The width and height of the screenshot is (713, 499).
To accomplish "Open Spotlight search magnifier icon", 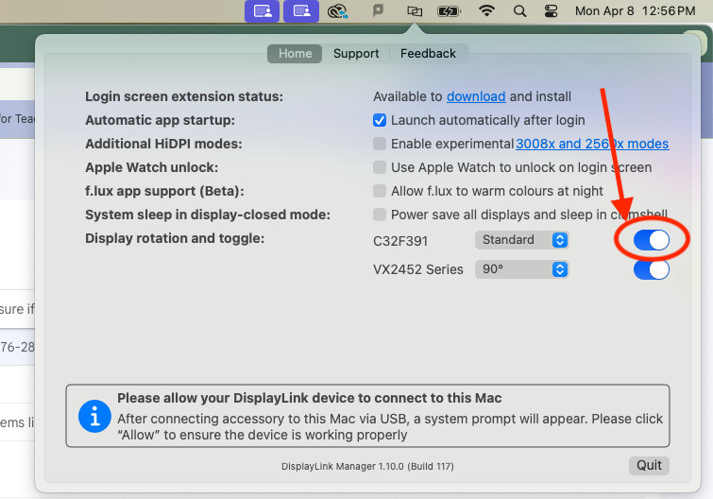I will pyautogui.click(x=519, y=11).
